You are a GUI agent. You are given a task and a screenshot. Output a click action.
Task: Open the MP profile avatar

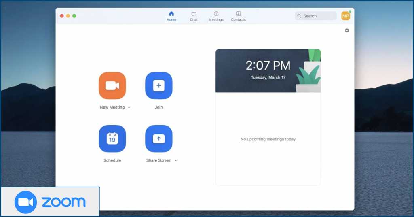tap(346, 16)
